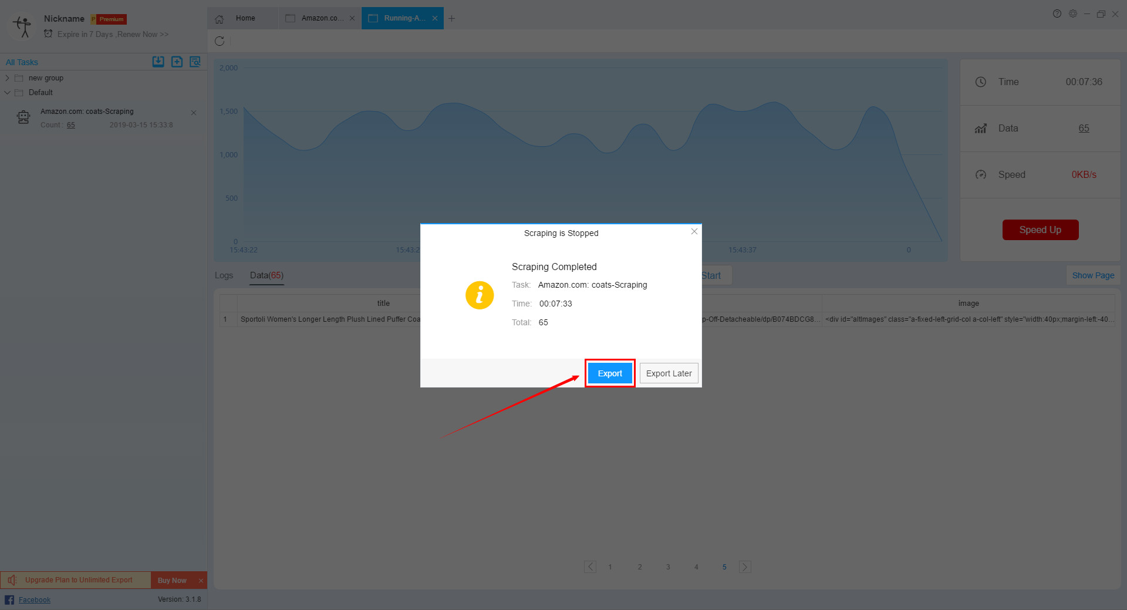Click the speaker announcement icon
This screenshot has height=610, width=1127.
pos(12,580)
